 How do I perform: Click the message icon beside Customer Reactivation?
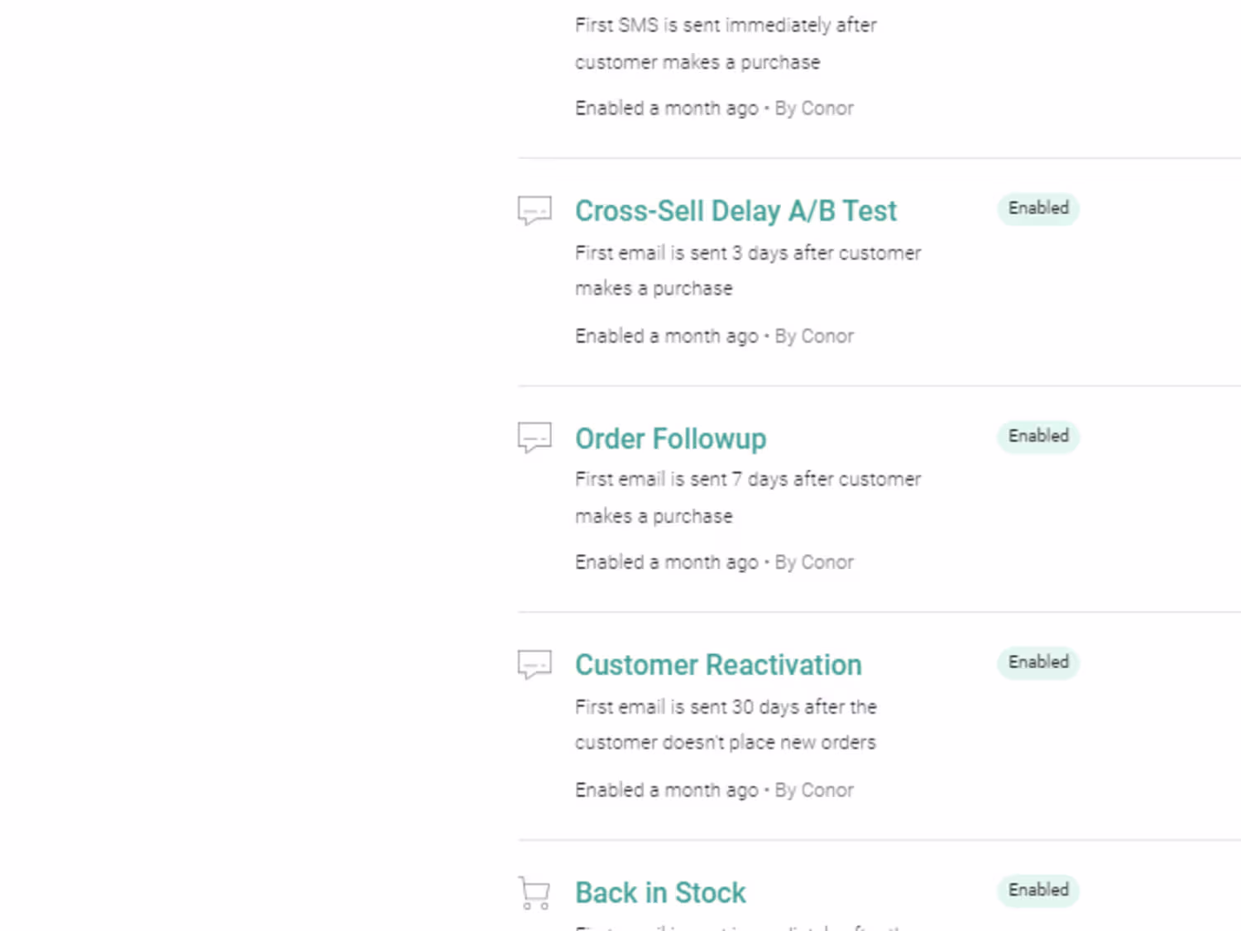pyautogui.click(x=534, y=664)
